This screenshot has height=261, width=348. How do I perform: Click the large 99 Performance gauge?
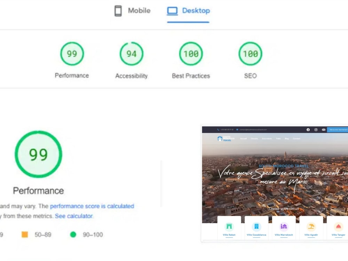[38, 154]
